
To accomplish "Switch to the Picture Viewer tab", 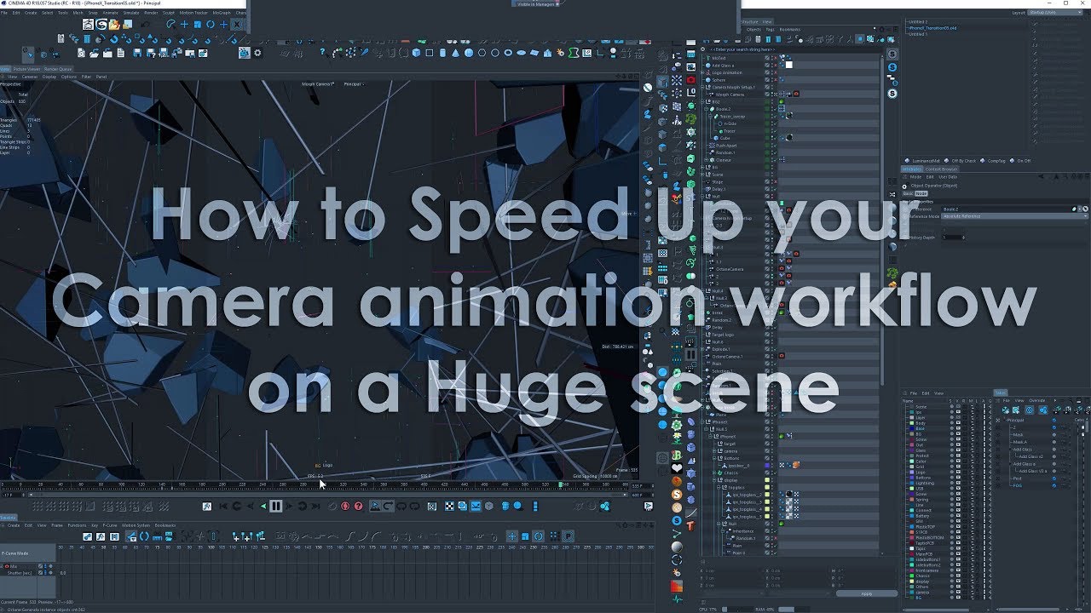I will tap(26, 69).
